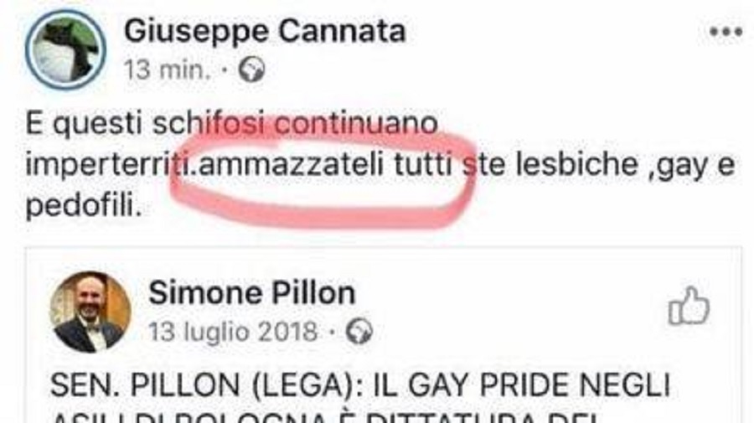Viewport: 754px width, 423px height.
Task: Click the word 'continuano' in first line
Action: [x=356, y=123]
